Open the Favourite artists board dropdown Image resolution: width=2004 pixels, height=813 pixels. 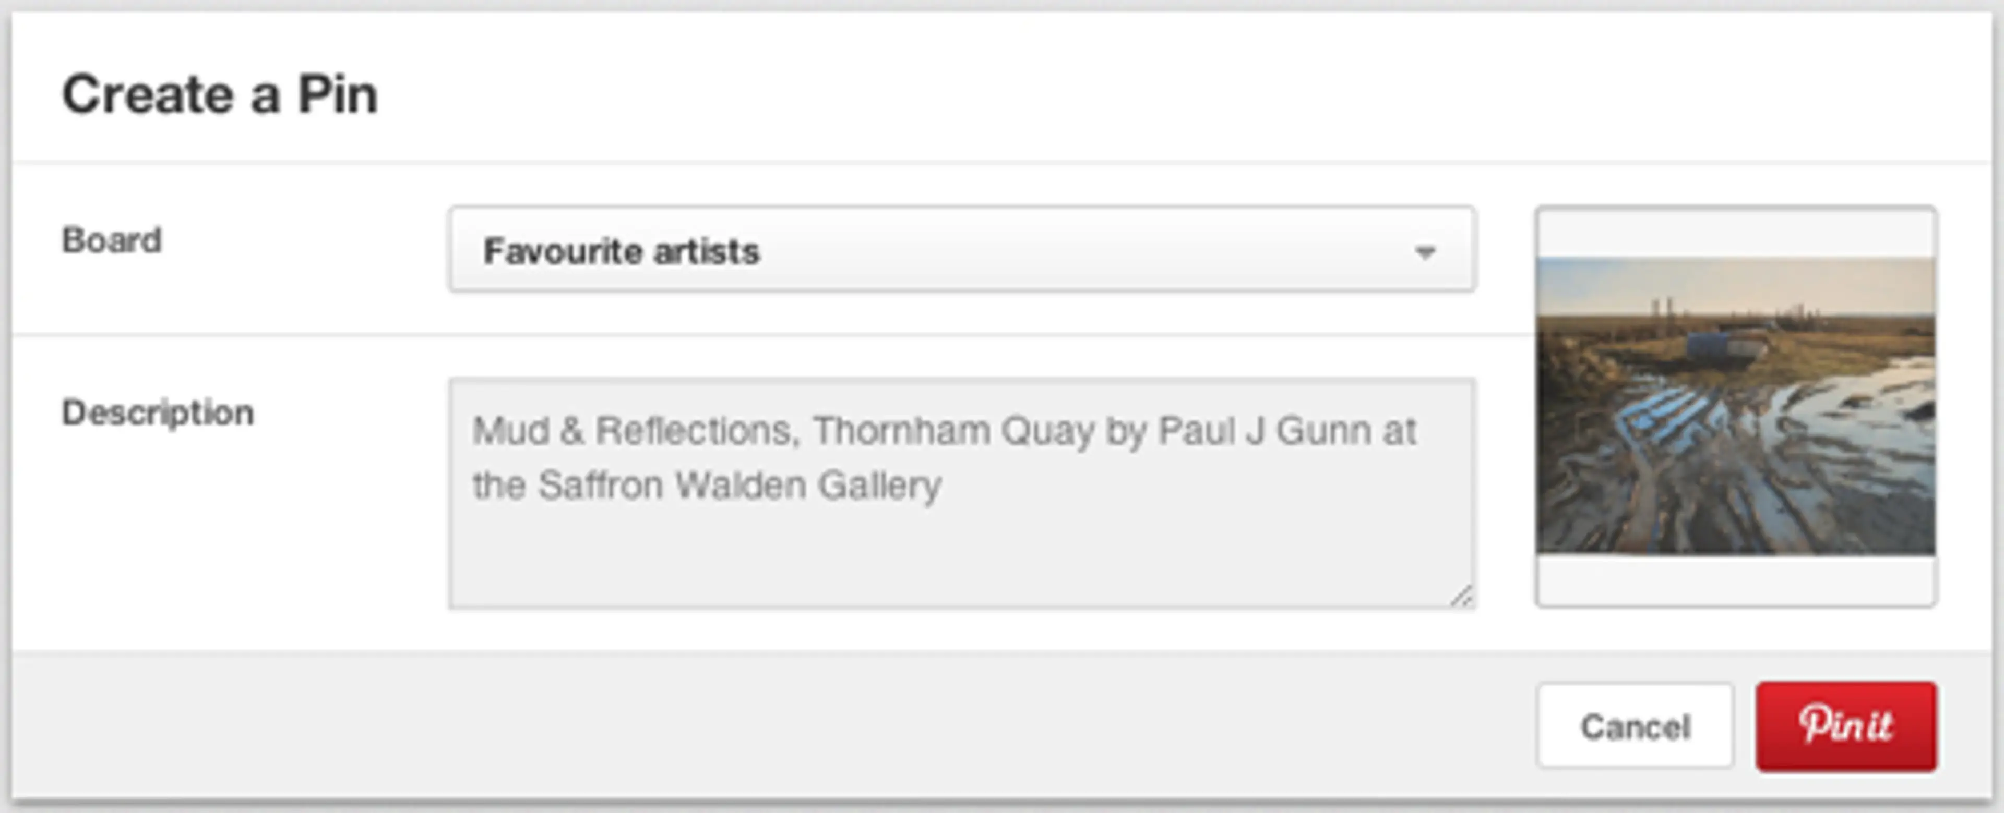click(x=961, y=249)
